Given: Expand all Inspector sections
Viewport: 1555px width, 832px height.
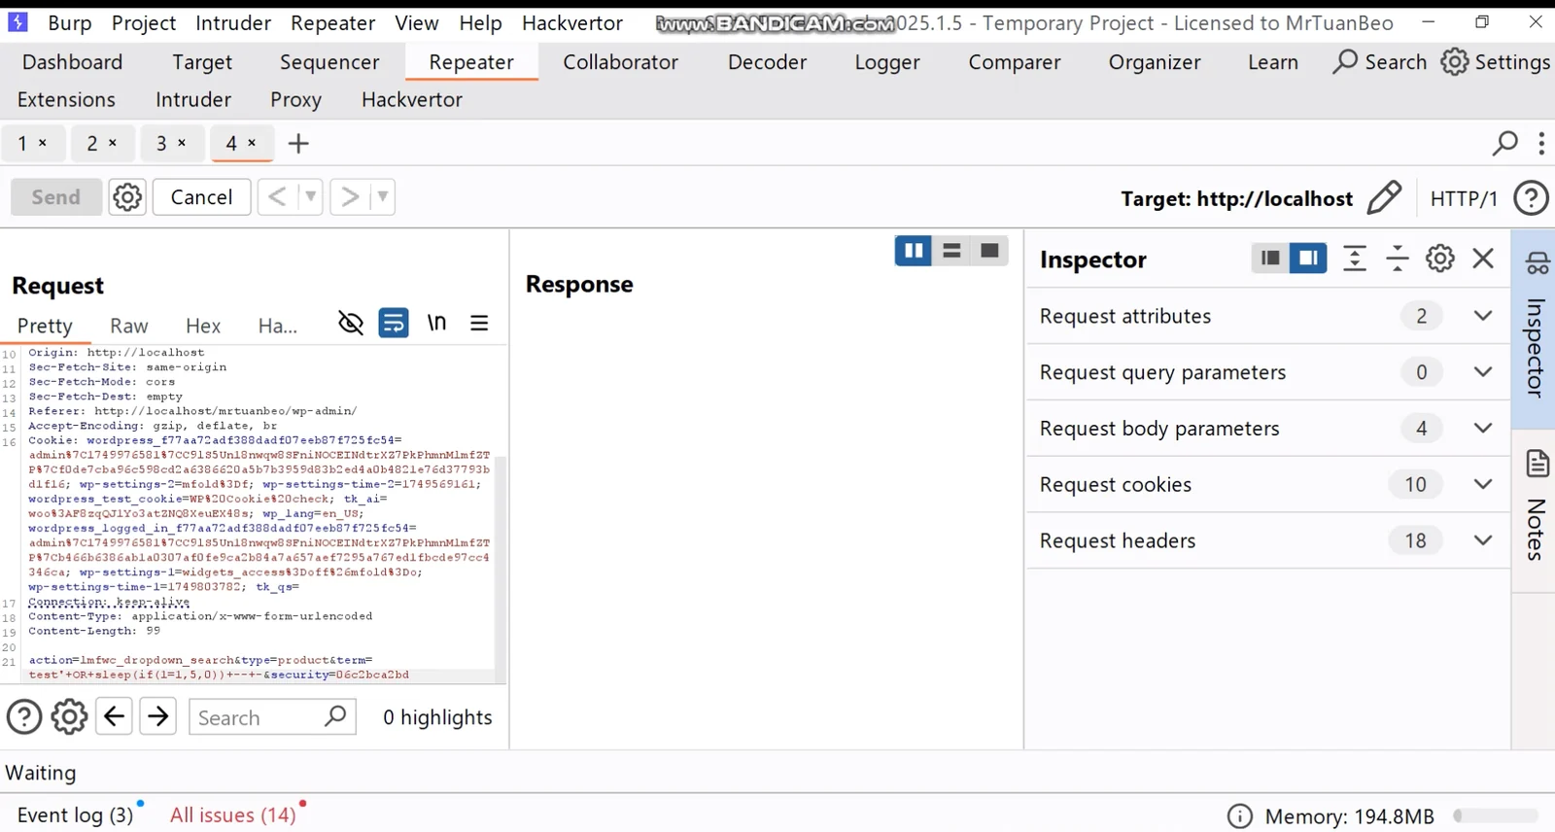Looking at the screenshot, I should pyautogui.click(x=1355, y=259).
